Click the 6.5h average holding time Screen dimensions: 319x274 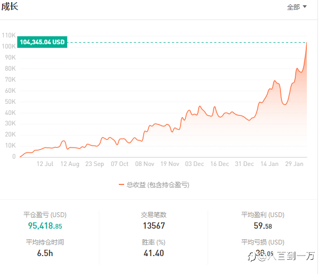(x=45, y=253)
